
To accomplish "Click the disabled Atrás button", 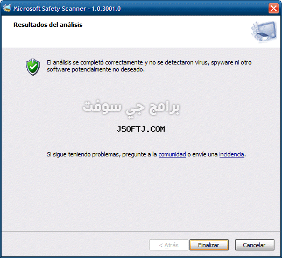I will [168, 245].
